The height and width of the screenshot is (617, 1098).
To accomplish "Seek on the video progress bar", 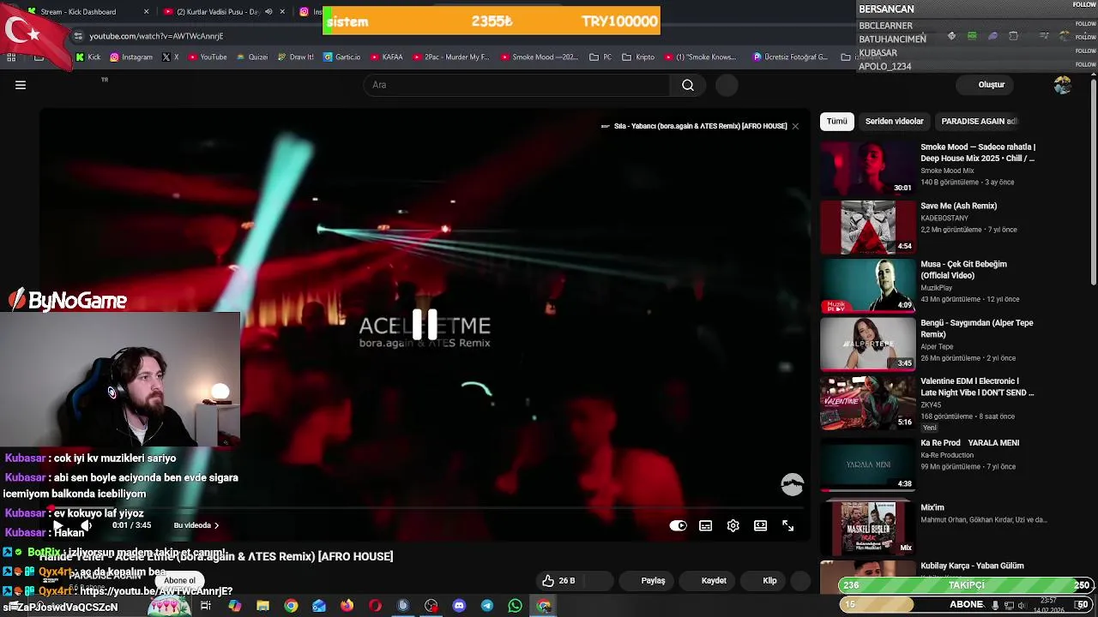I will click(x=425, y=509).
